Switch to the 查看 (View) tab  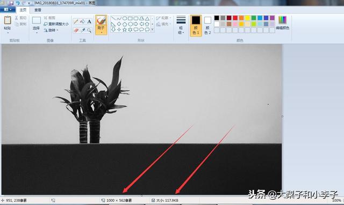click(38, 10)
